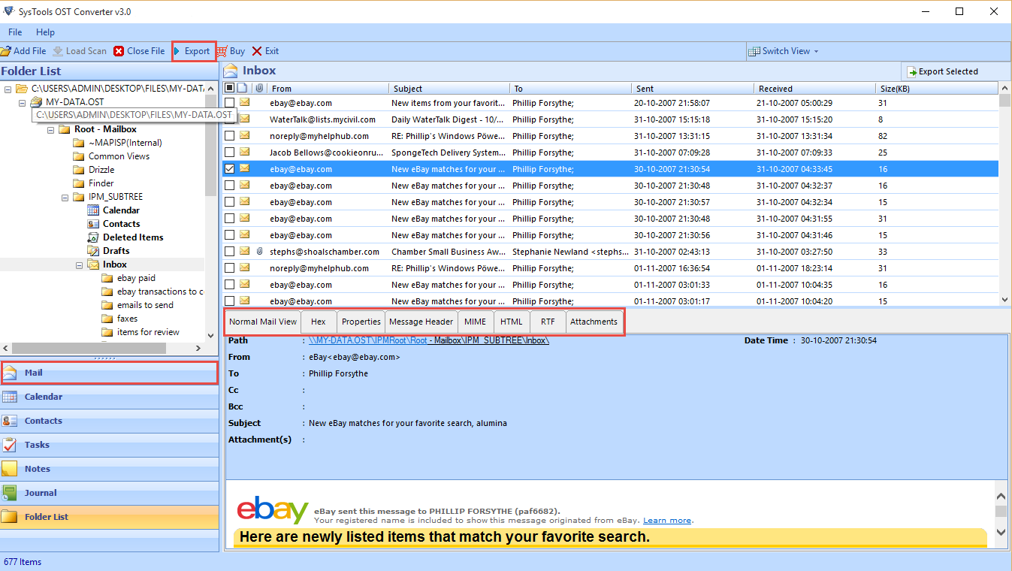Collapse the Inbox folder tree node

(80, 265)
